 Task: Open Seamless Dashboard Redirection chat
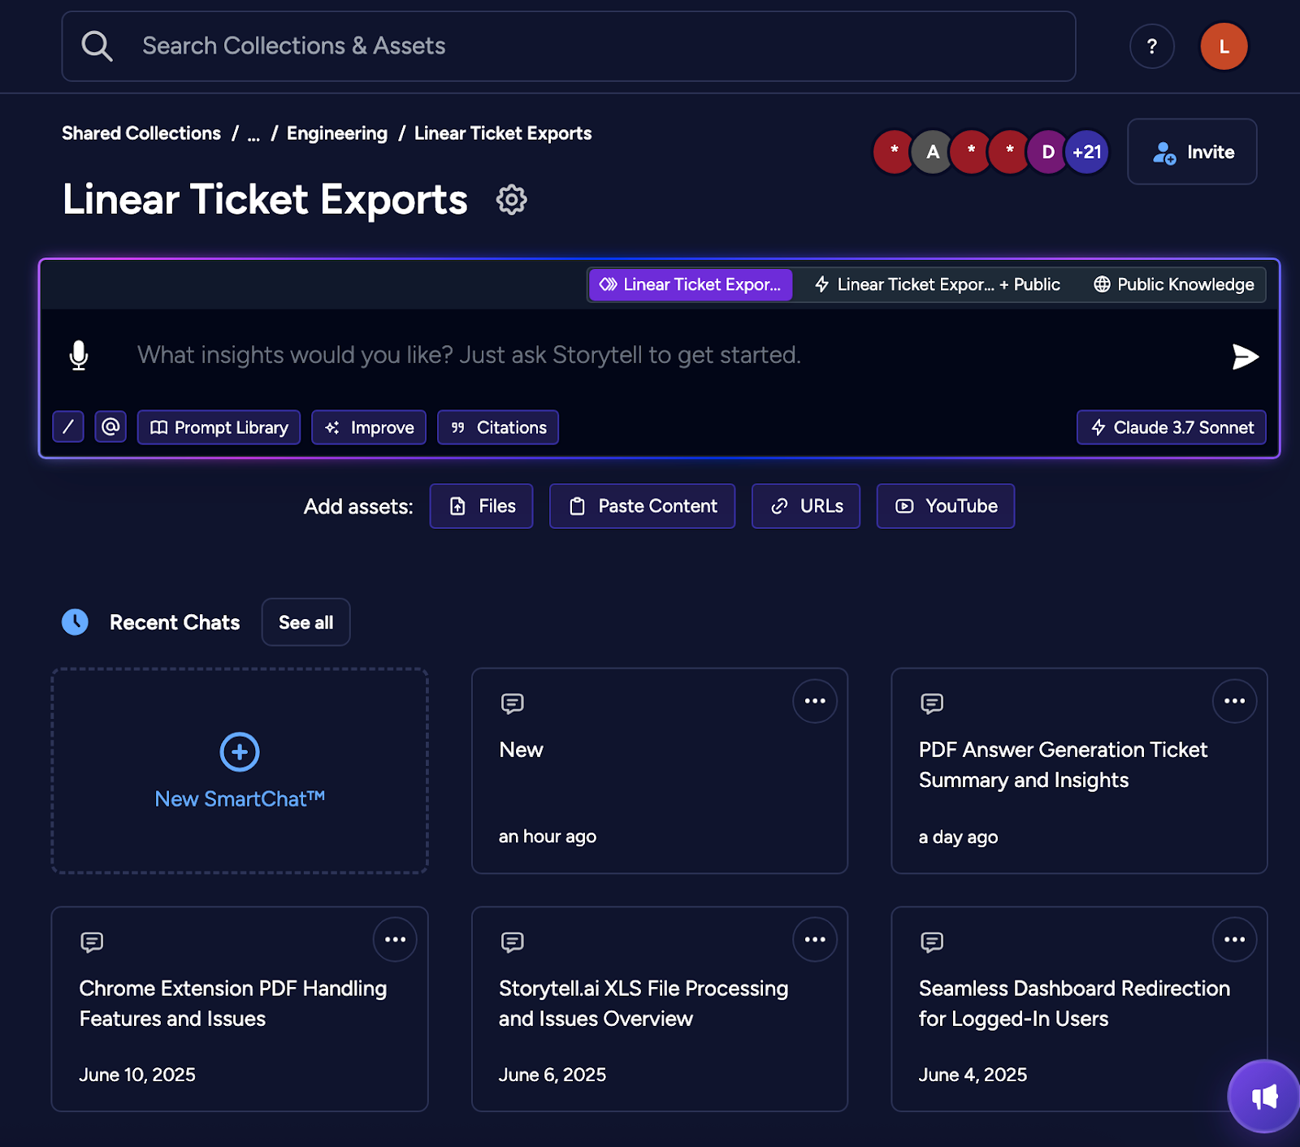point(1079,1009)
